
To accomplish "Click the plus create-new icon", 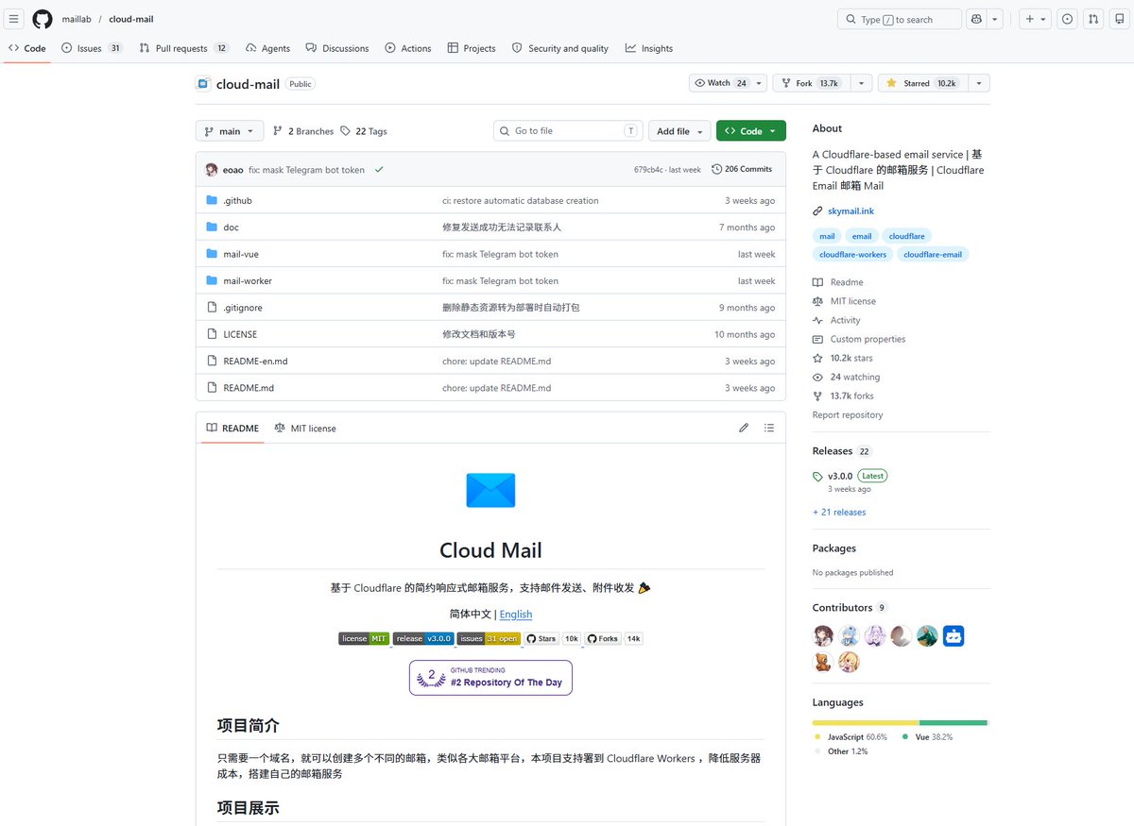I will click(1029, 19).
